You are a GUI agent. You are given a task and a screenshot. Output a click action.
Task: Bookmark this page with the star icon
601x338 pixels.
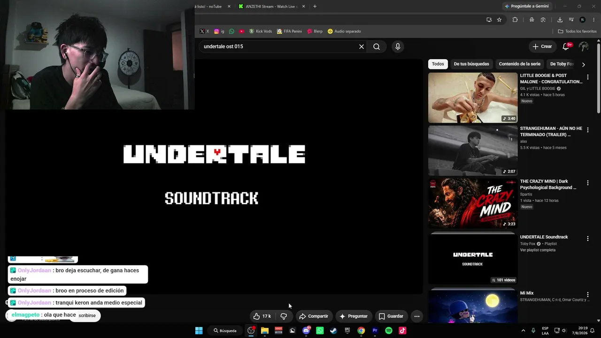[x=499, y=20]
